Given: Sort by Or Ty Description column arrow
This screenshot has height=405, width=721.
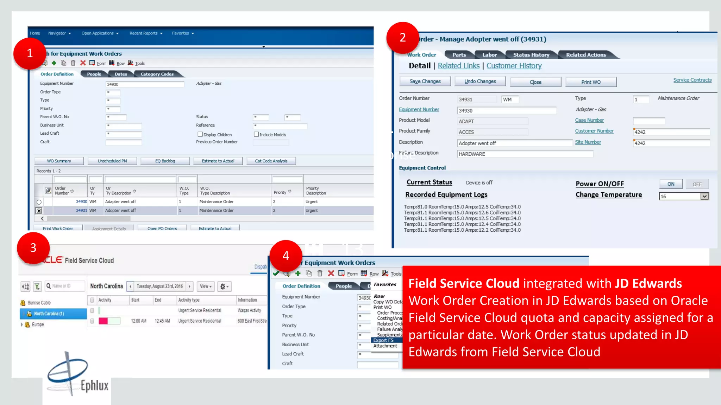Looking at the screenshot, I should (x=134, y=192).
